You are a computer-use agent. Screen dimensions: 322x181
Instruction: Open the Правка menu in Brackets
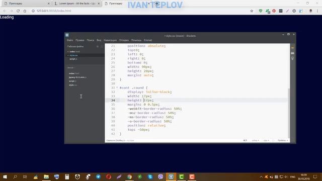coord(79,40)
